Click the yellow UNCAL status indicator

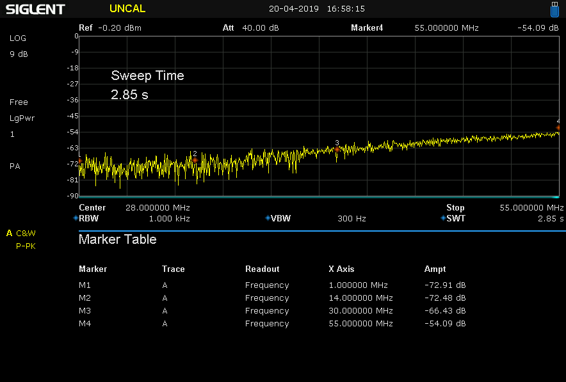coord(127,9)
